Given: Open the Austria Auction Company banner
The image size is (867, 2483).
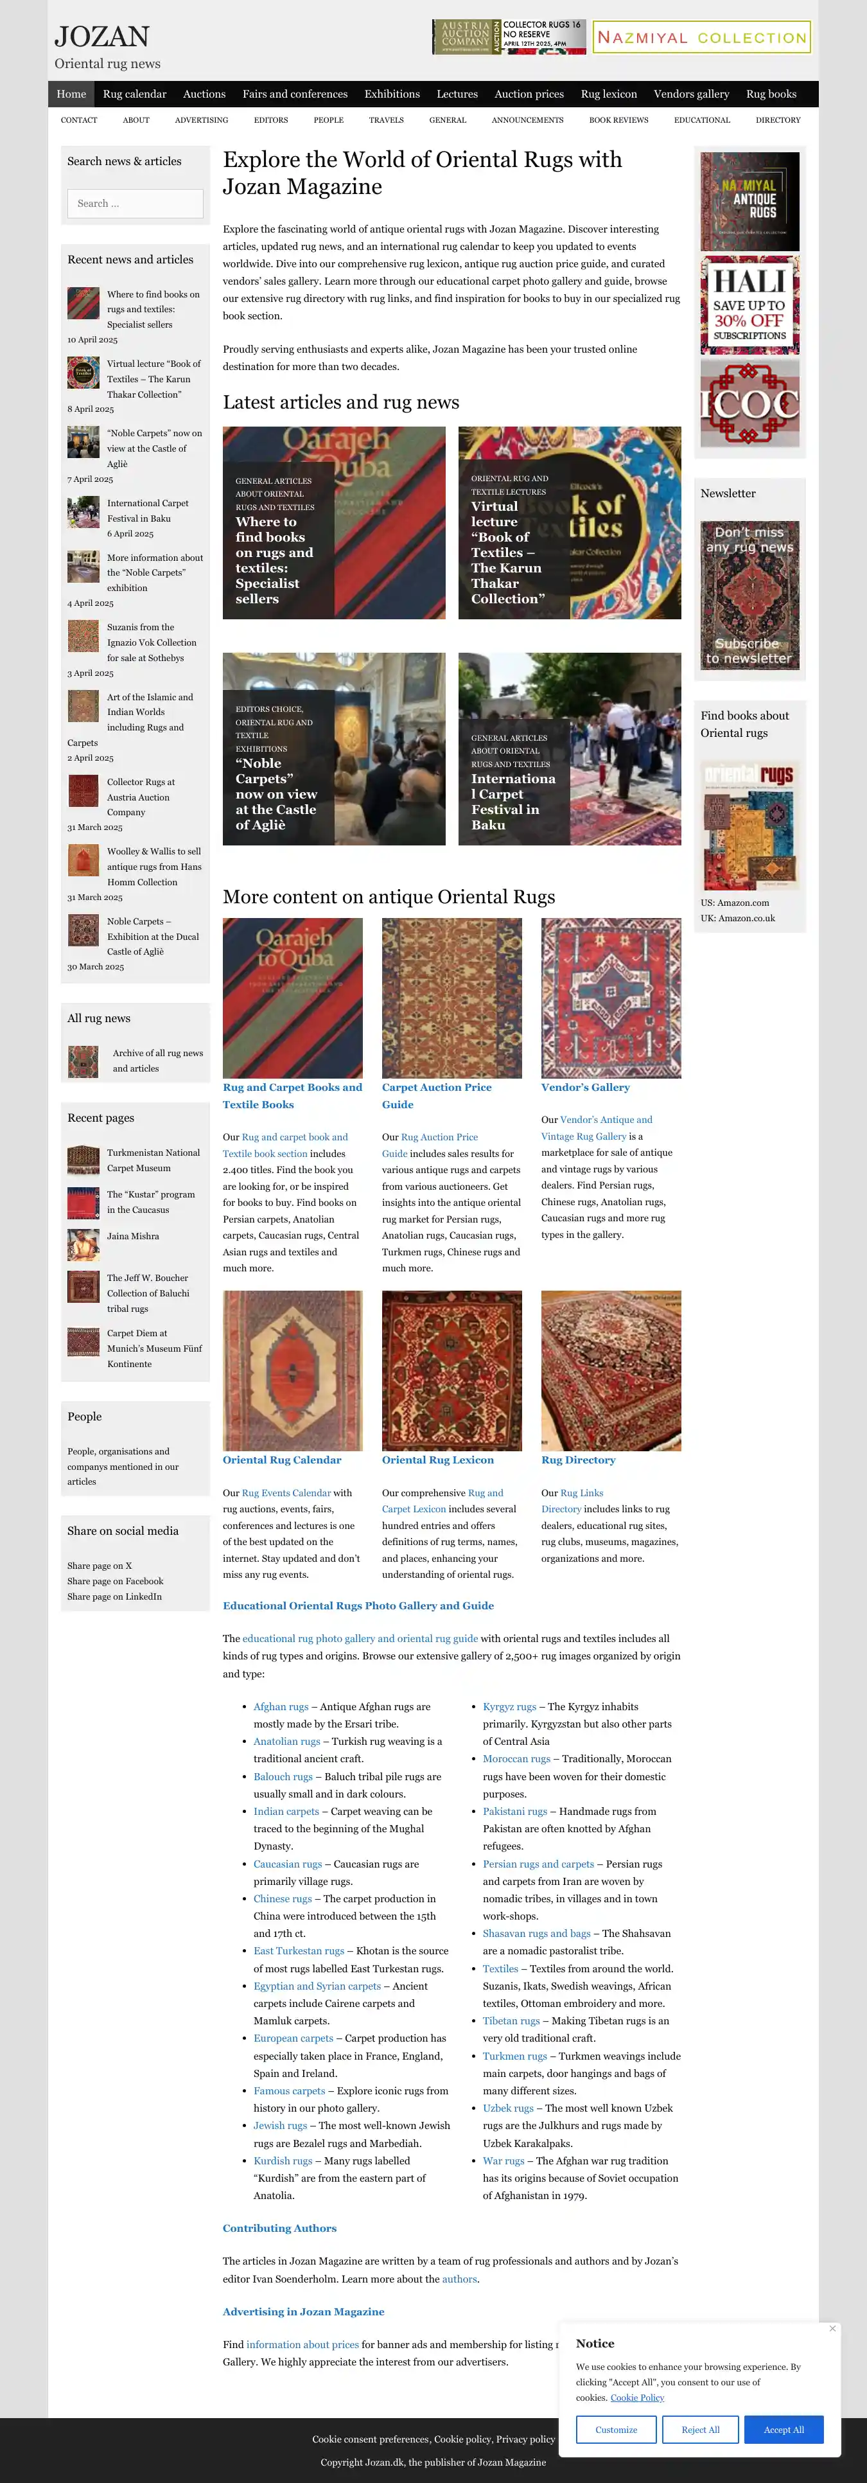Looking at the screenshot, I should point(509,37).
